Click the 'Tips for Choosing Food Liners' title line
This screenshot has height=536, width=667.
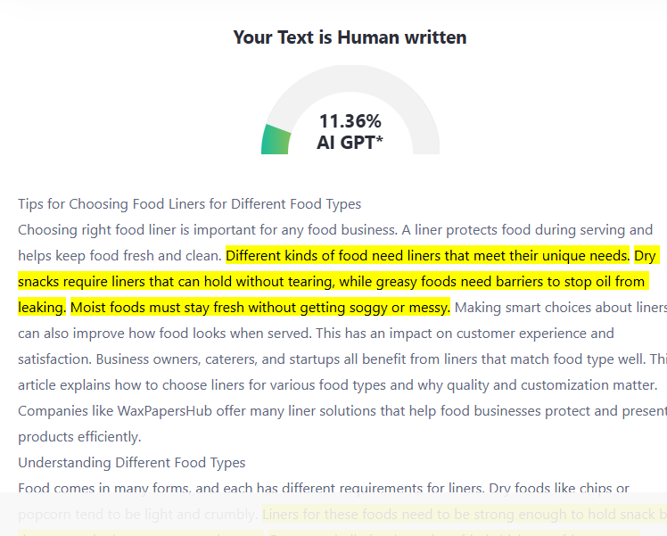click(x=189, y=204)
